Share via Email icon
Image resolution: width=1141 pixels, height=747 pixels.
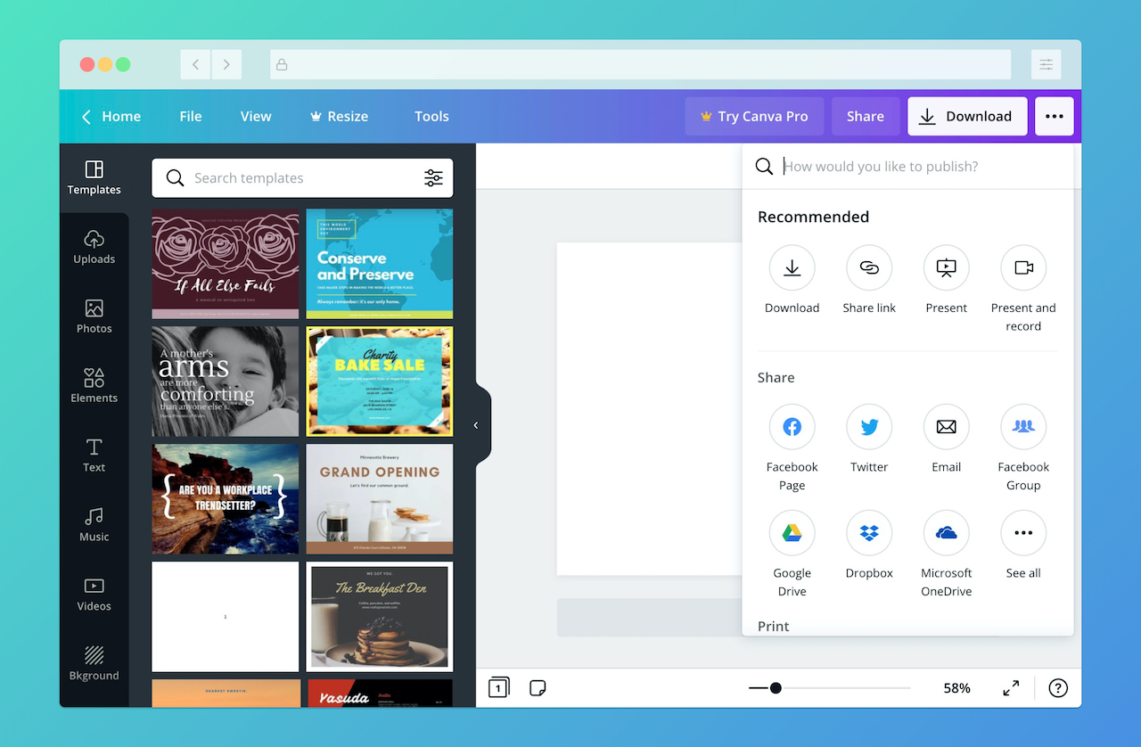(946, 427)
